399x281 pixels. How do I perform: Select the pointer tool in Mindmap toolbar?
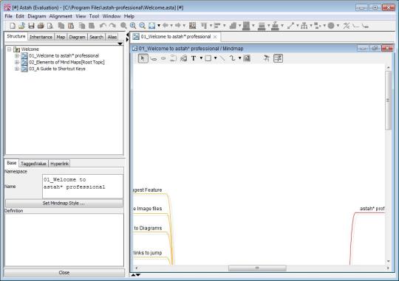(x=143, y=58)
